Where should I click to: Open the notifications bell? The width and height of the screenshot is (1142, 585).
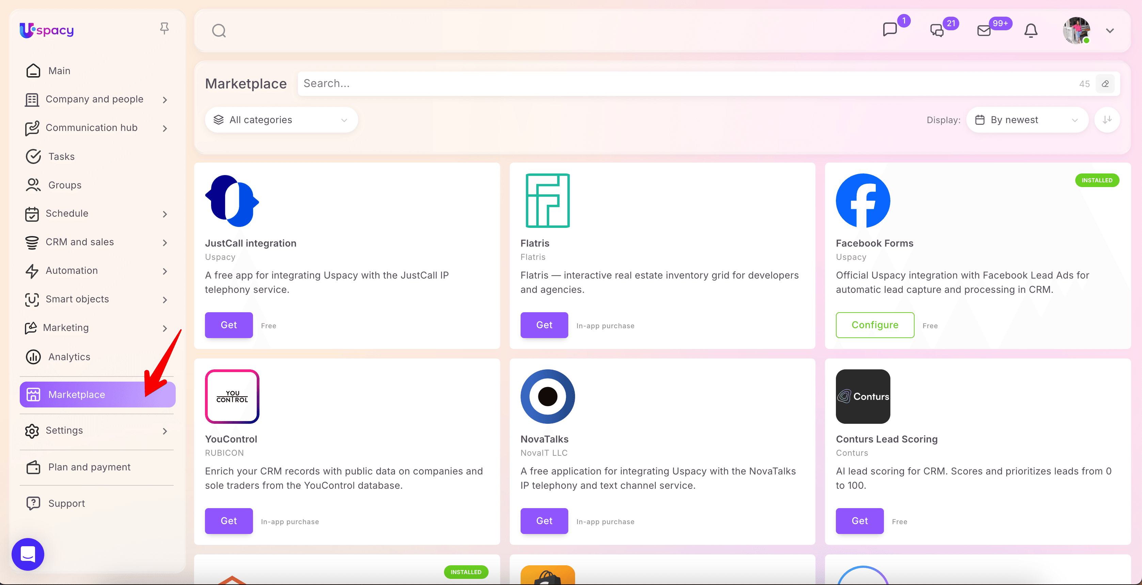click(x=1031, y=31)
